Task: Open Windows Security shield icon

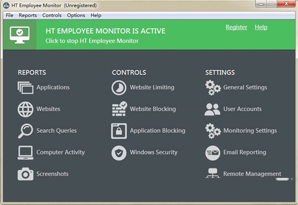Action: click(119, 153)
